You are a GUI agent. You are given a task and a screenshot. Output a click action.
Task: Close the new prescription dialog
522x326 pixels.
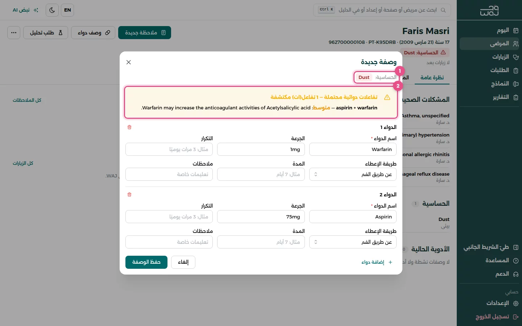pyautogui.click(x=129, y=62)
